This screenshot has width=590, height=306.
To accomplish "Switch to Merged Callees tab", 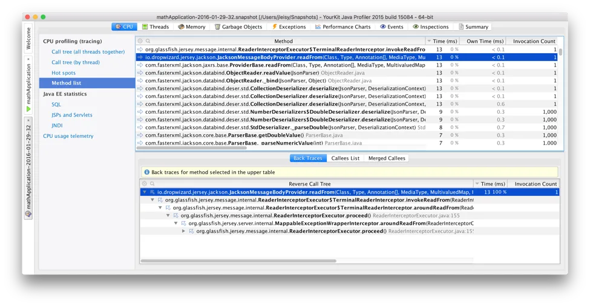I will point(387,158).
